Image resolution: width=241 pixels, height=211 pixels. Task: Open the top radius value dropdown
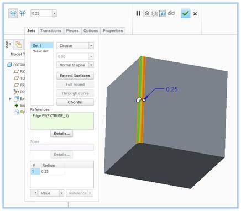[x=54, y=13]
